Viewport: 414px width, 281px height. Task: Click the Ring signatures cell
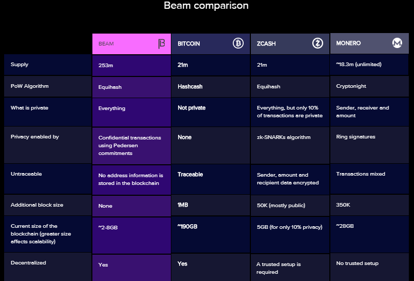[356, 137]
